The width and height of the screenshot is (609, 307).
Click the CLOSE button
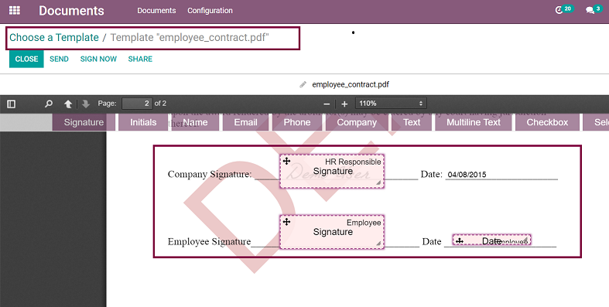[26, 59]
